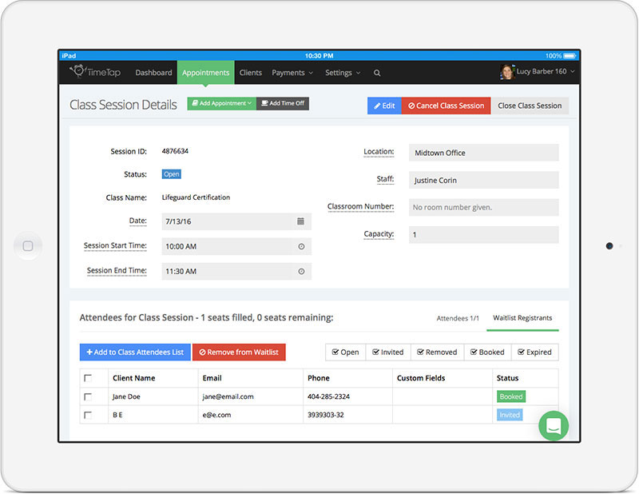Click the Classroom Number field
Image resolution: width=639 pixels, height=494 pixels.
(484, 207)
